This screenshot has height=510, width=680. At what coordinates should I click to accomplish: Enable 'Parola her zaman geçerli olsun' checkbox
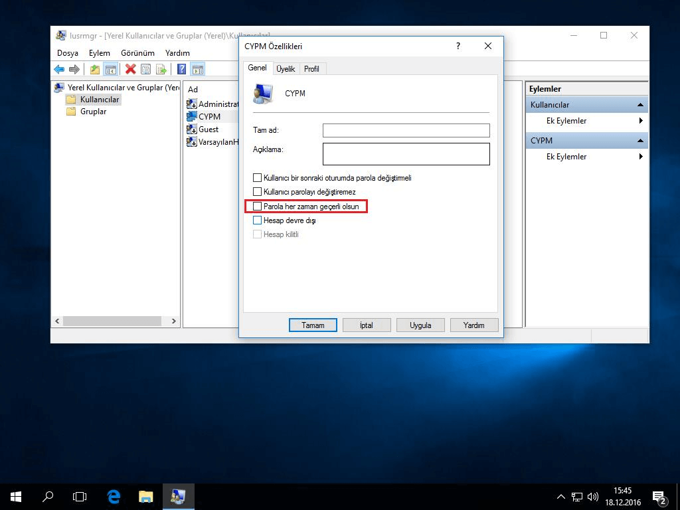click(x=258, y=207)
